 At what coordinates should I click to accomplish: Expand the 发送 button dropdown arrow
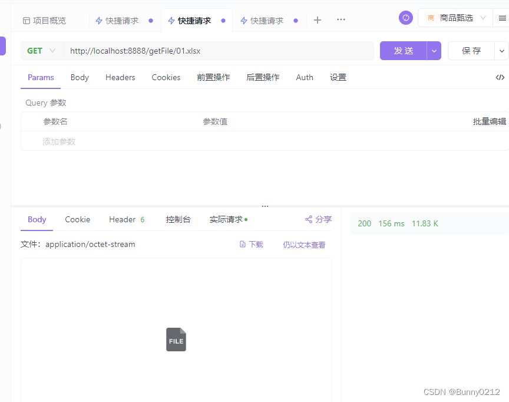434,51
